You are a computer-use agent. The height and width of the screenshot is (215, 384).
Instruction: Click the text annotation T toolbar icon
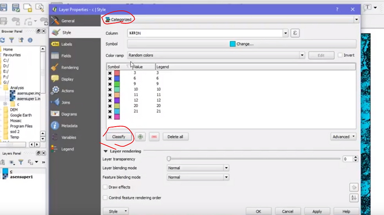click(368, 7)
